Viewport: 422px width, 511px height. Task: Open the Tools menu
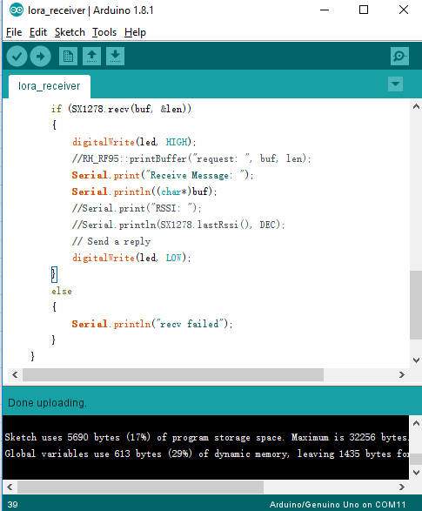pyautogui.click(x=104, y=32)
